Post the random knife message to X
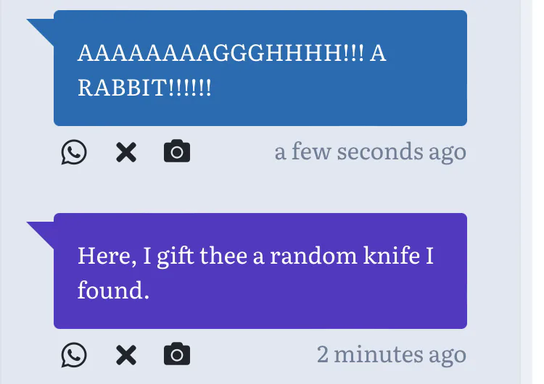This screenshot has width=544, height=384. coord(126,355)
